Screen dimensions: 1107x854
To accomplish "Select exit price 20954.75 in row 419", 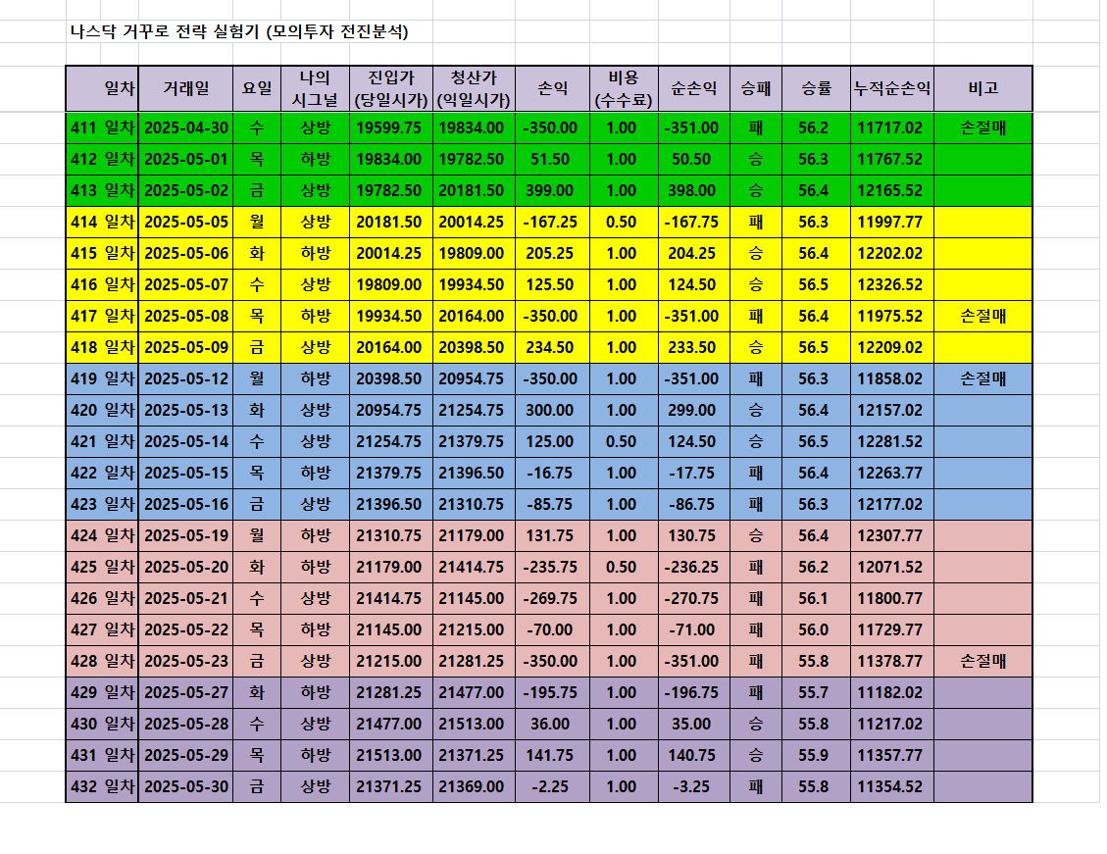I will tap(474, 379).
